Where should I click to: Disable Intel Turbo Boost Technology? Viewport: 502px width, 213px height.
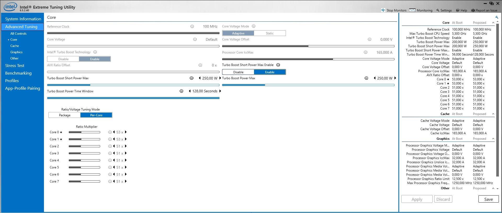point(63,59)
